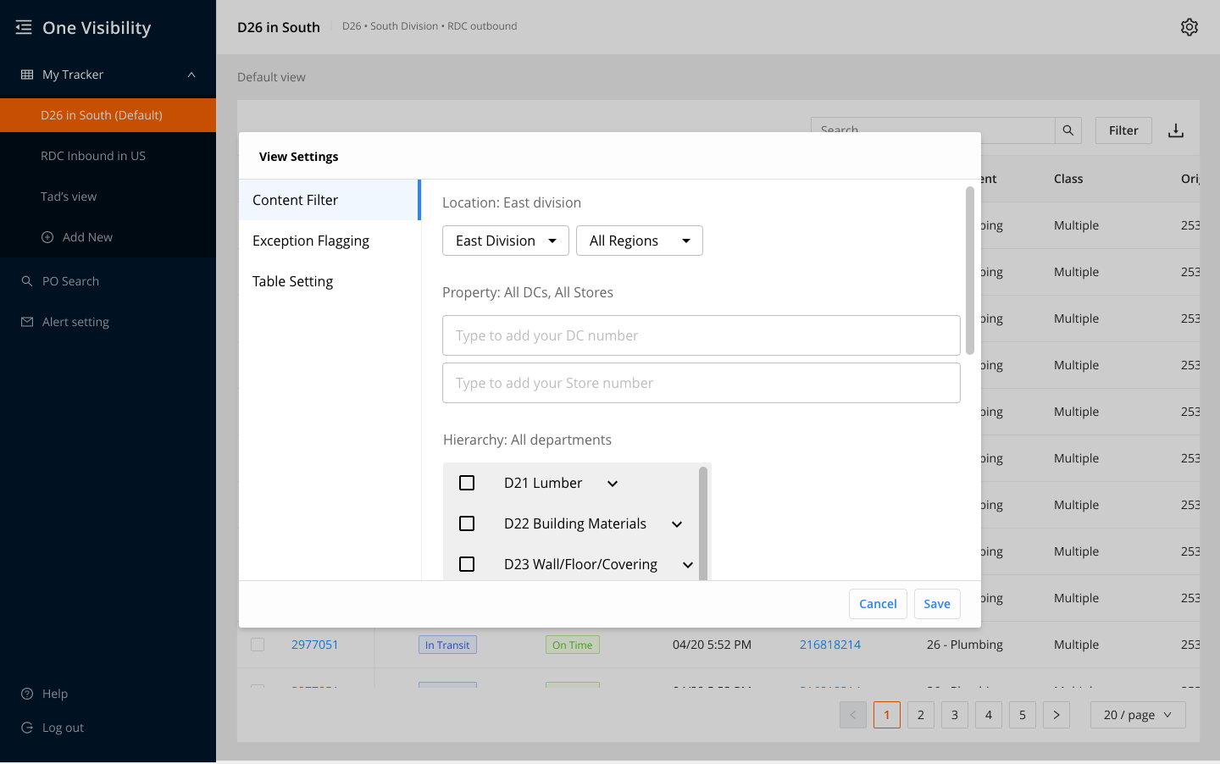Screen dimensions: 1220x764
Task: Open PO link 2977051
Action: point(315,645)
